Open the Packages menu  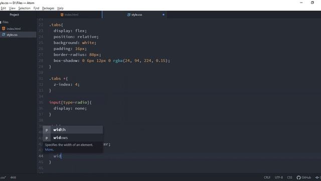pos(48,8)
